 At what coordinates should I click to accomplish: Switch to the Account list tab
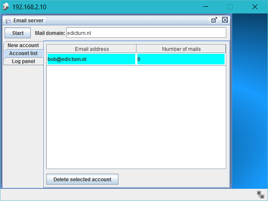coord(24,53)
